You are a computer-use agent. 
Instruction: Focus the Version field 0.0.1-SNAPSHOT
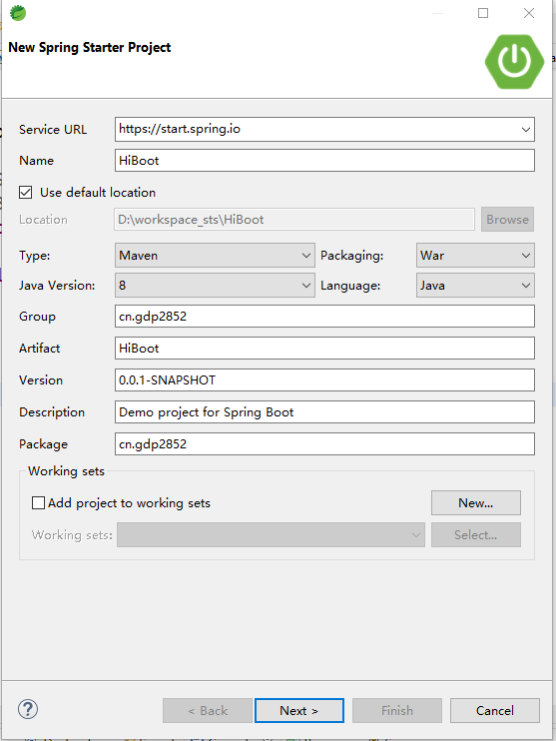[x=324, y=380]
